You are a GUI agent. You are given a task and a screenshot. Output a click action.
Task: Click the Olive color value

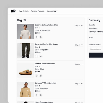(42, 69)
